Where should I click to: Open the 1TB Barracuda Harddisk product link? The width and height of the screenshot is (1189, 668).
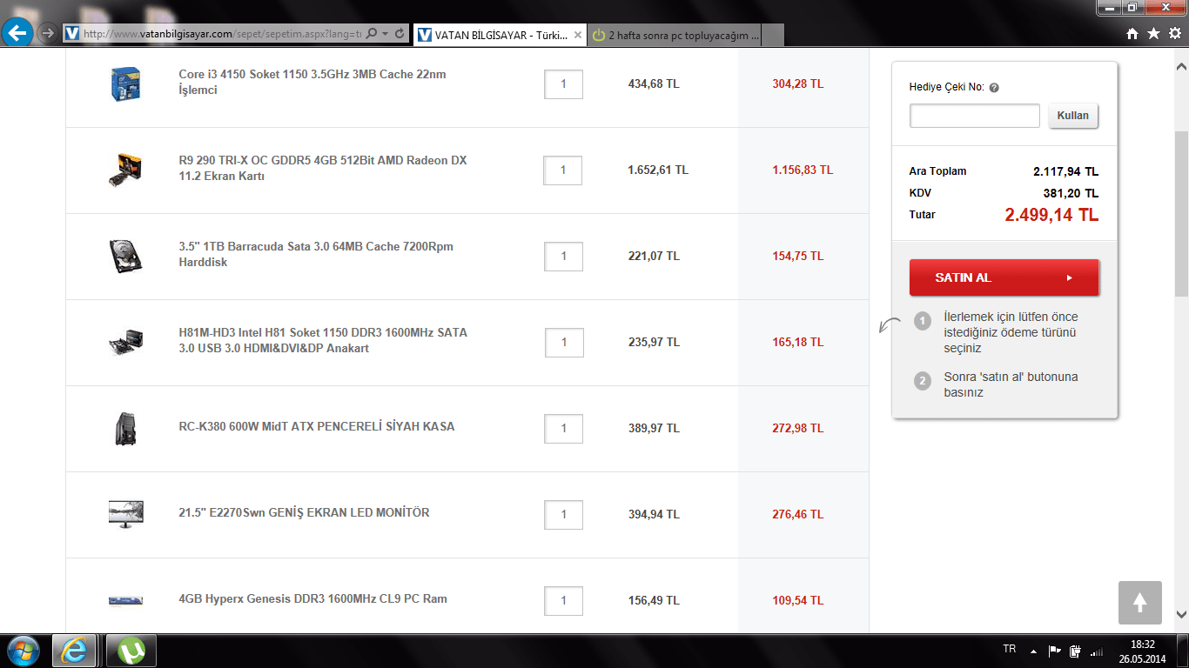coord(316,254)
